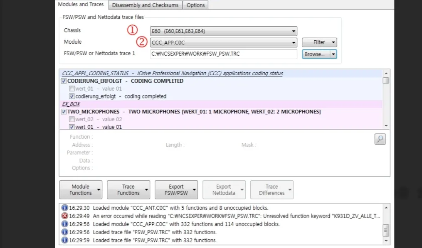
Task: Click the trace file path input field
Action: (x=223, y=54)
